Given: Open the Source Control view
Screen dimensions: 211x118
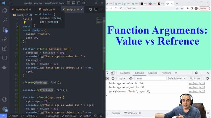Looking at the screenshot, I should tap(5, 29).
